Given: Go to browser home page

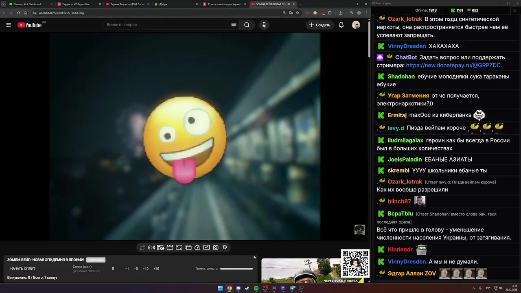Looking at the screenshot, I should pyautogui.click(x=26, y=13).
